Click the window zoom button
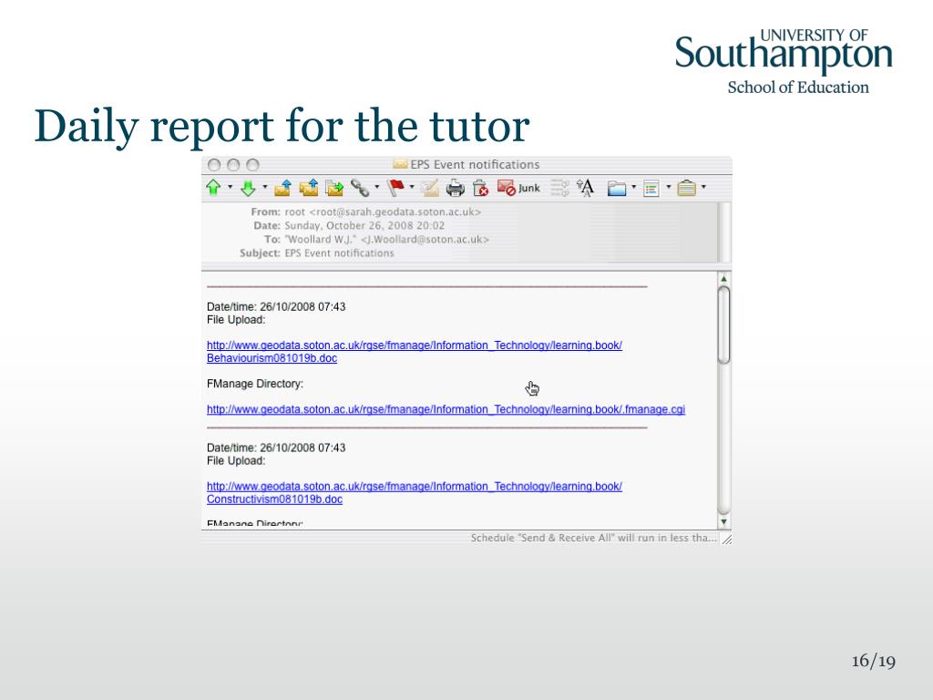The height and width of the screenshot is (700, 933). [x=253, y=165]
